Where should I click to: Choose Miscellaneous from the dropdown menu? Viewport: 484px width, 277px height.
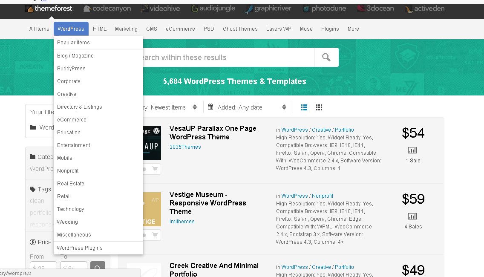tap(98, 235)
